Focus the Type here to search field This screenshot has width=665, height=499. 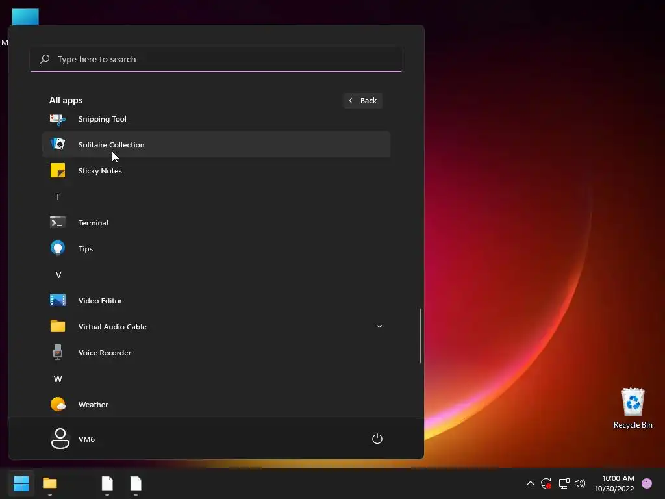click(x=216, y=59)
